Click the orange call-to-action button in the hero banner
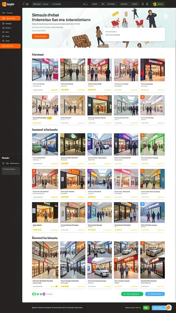 (41, 36)
